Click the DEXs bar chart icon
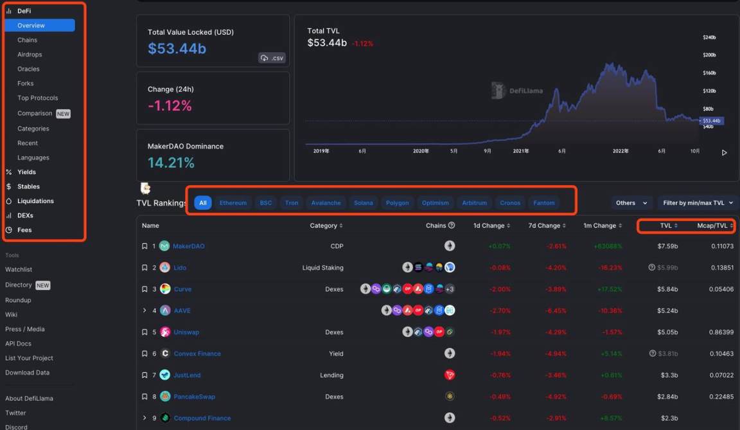The width and height of the screenshot is (740, 430). pos(8,215)
